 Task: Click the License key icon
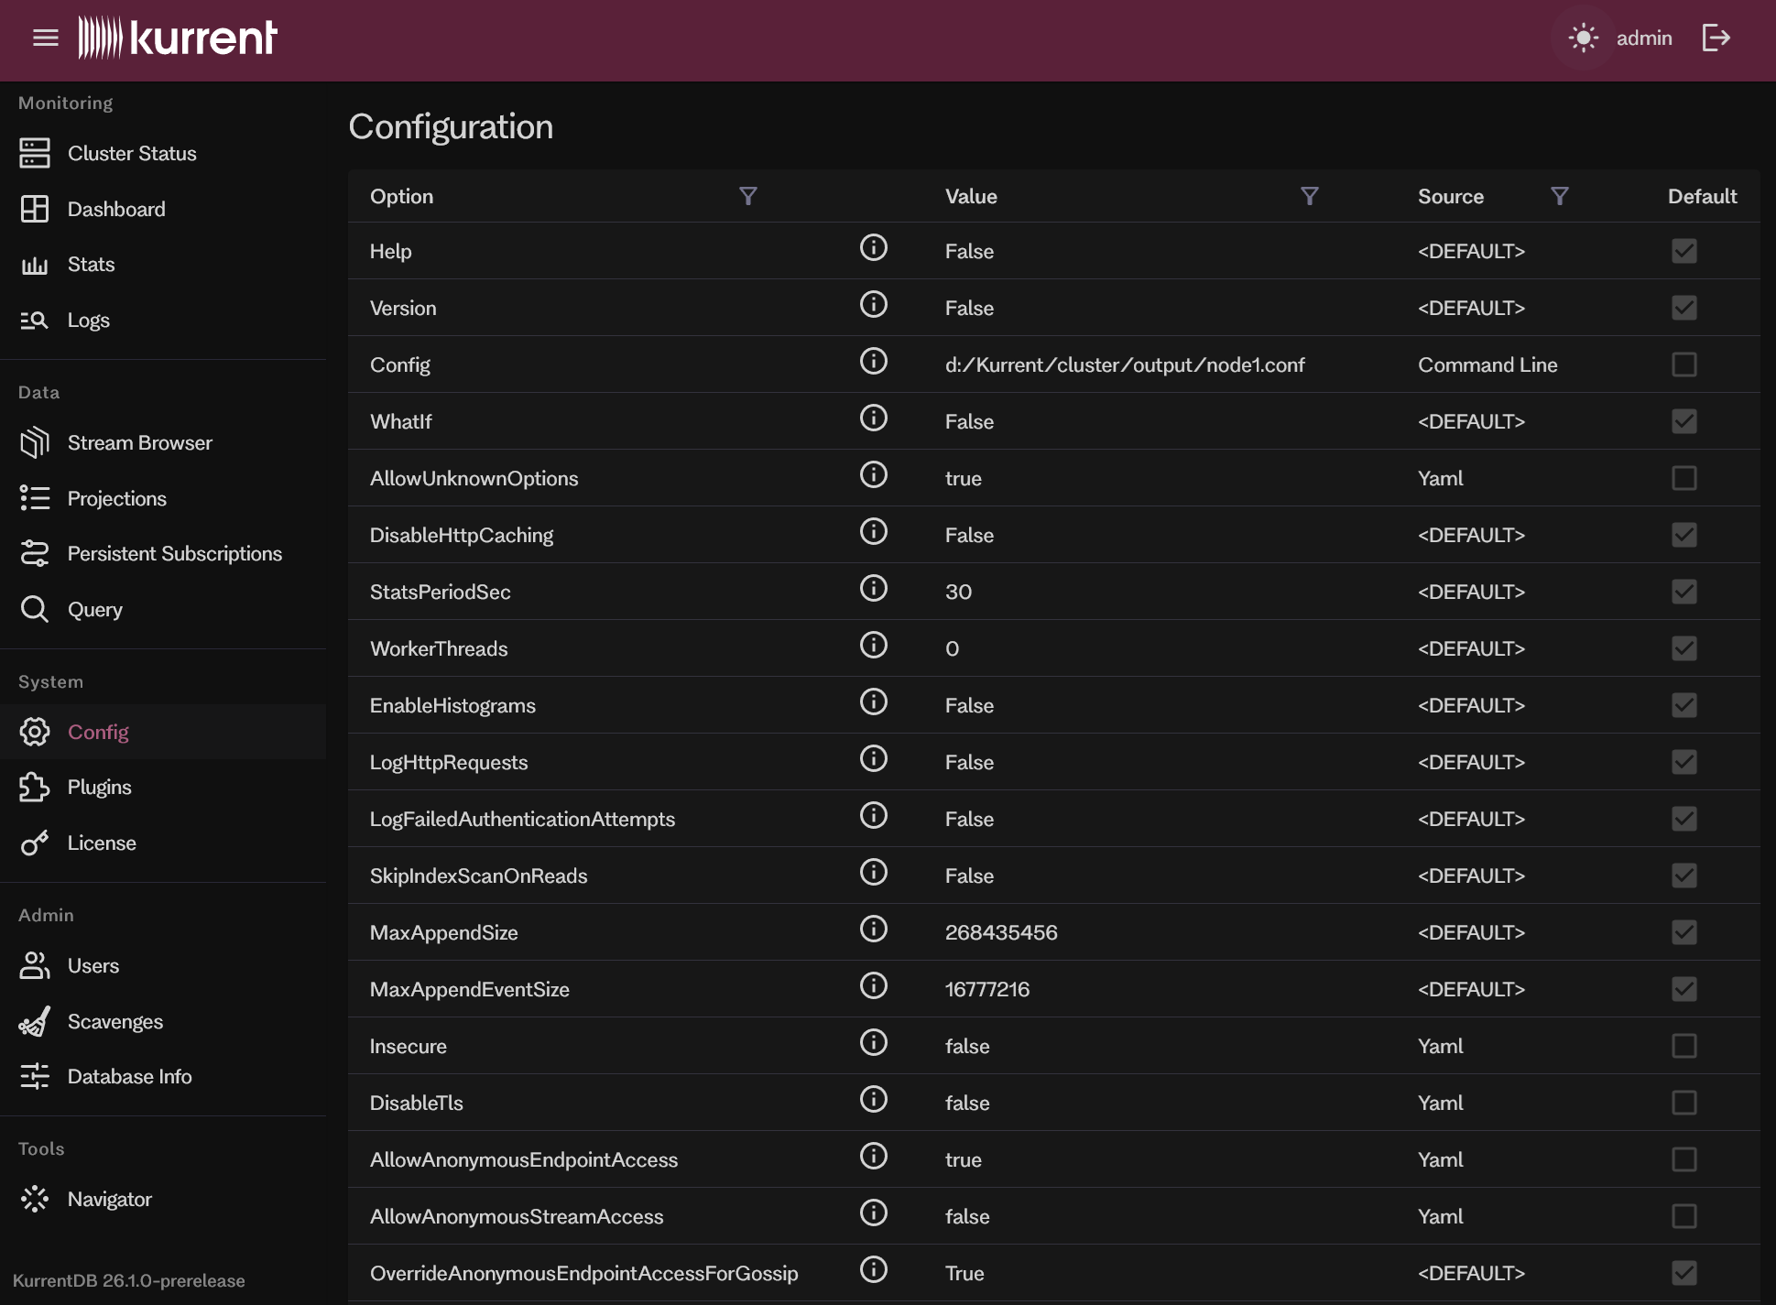(35, 843)
